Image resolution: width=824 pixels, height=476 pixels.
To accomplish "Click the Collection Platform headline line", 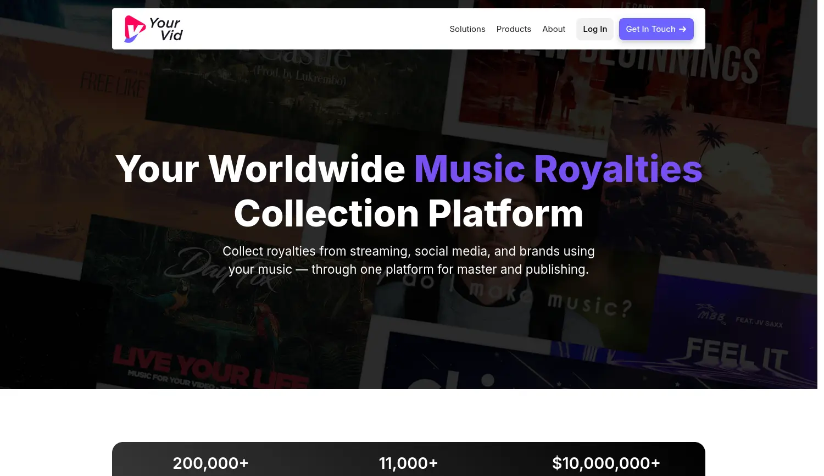I will click(409, 213).
